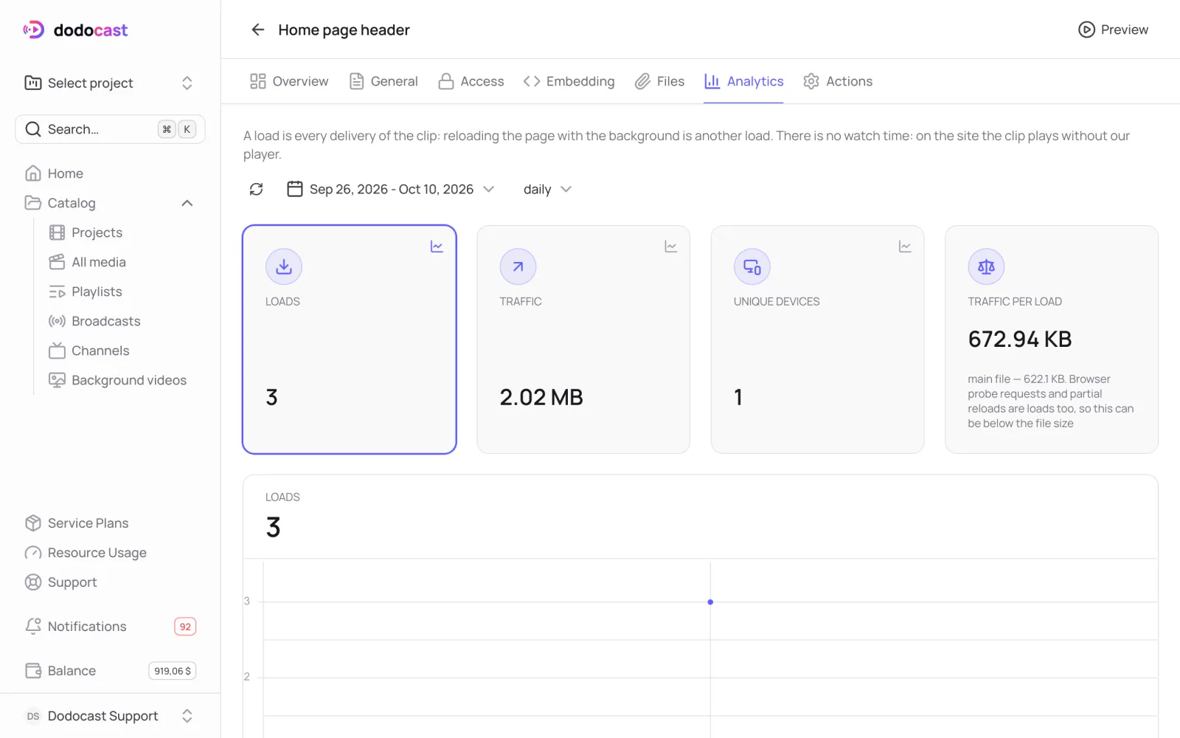Open All media
The width and height of the screenshot is (1180, 738).
pyautogui.click(x=122, y=262)
